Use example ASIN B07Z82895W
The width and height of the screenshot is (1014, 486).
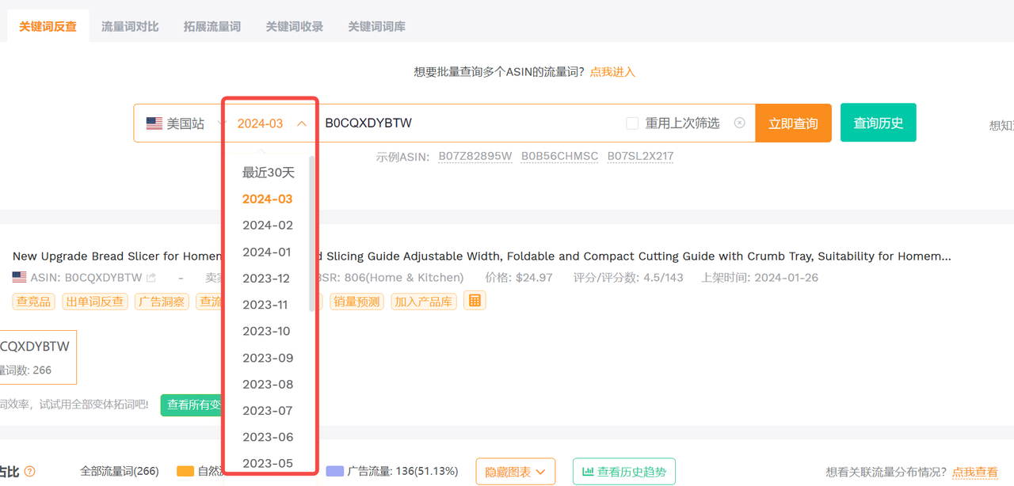(x=475, y=156)
